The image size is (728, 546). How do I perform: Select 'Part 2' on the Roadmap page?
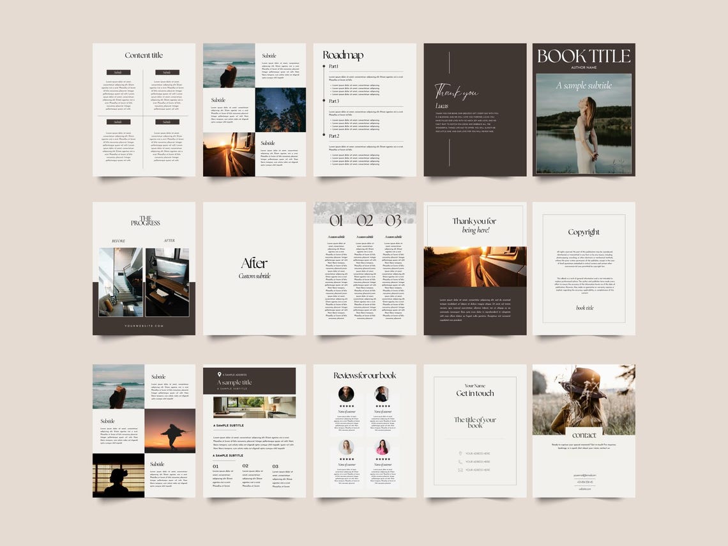coord(334,136)
